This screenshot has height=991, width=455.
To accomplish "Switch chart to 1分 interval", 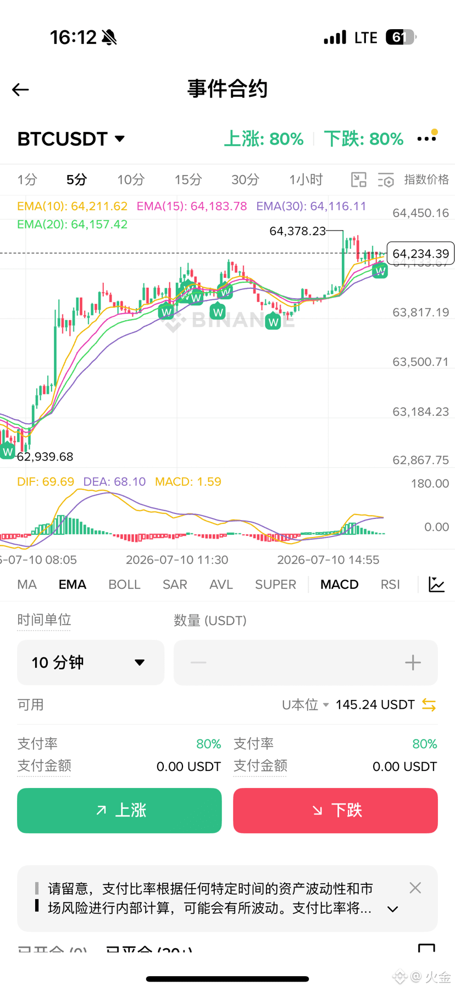I will pyautogui.click(x=27, y=179).
